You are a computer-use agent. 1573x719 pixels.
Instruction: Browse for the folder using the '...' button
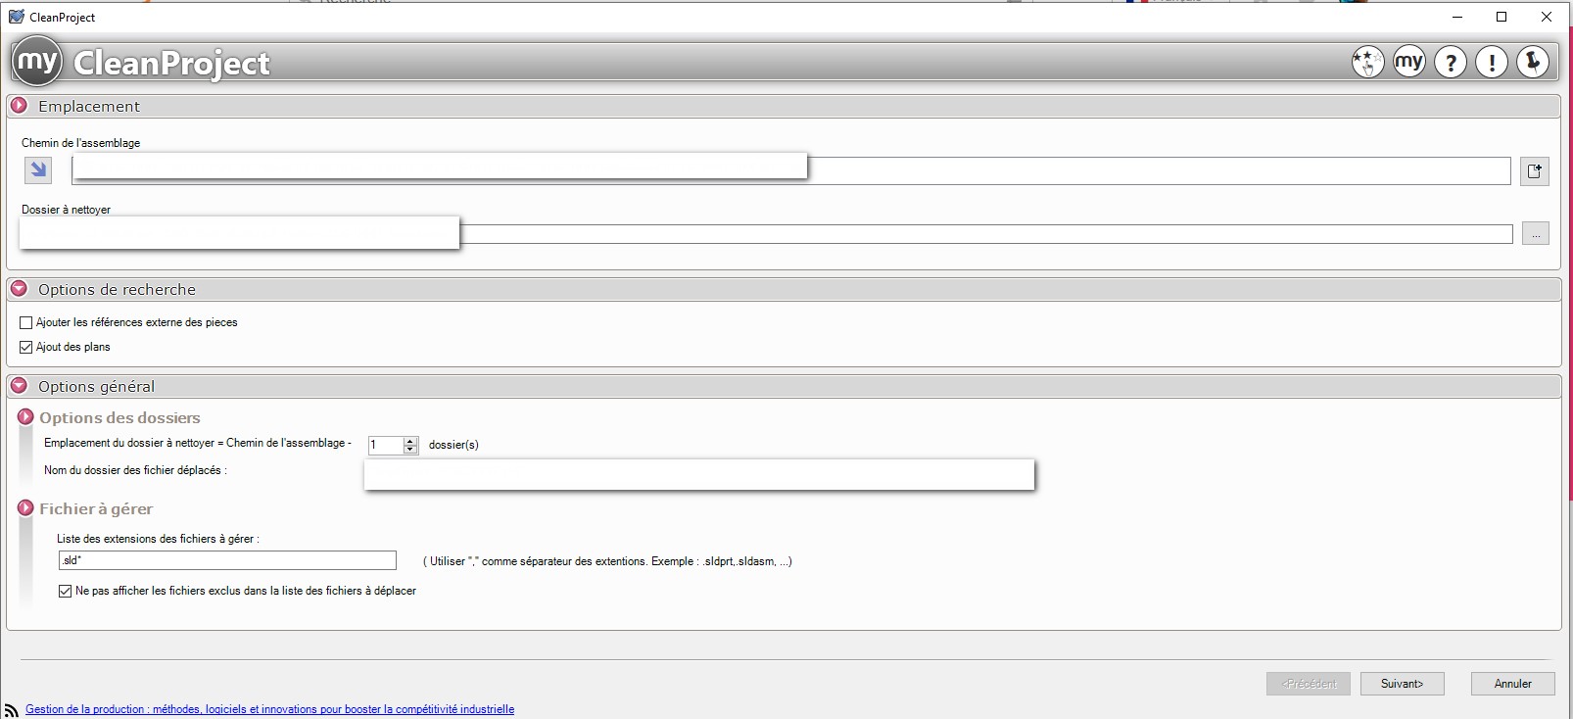click(x=1536, y=234)
